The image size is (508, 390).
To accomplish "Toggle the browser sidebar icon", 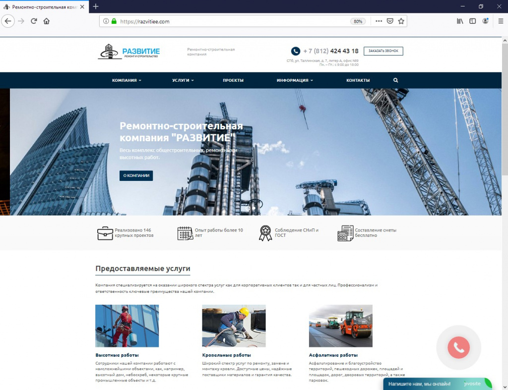I will point(473,21).
